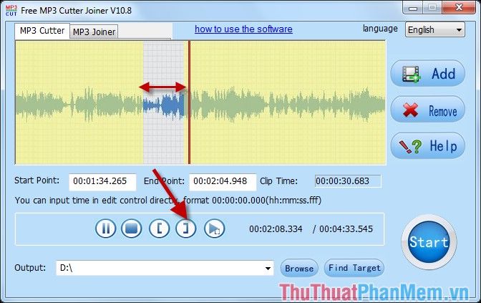Click the red playhead line in the waveform
481x303 pixels.
[x=189, y=102]
